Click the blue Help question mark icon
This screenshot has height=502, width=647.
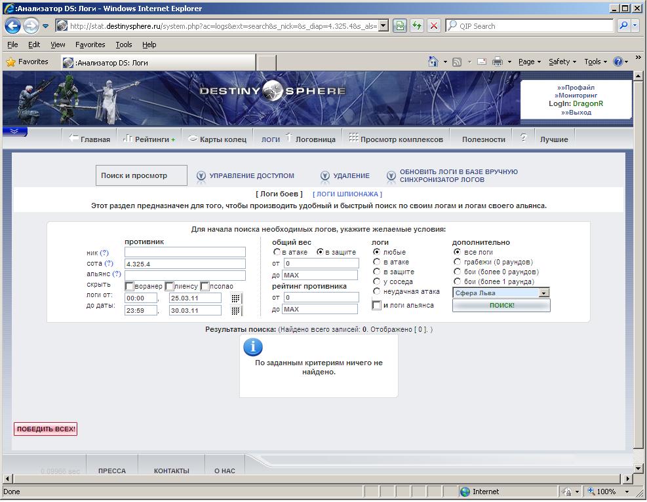click(x=618, y=62)
